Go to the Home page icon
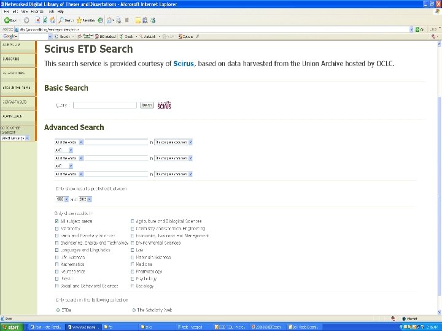This screenshot has width=442, height=331. 53,20
